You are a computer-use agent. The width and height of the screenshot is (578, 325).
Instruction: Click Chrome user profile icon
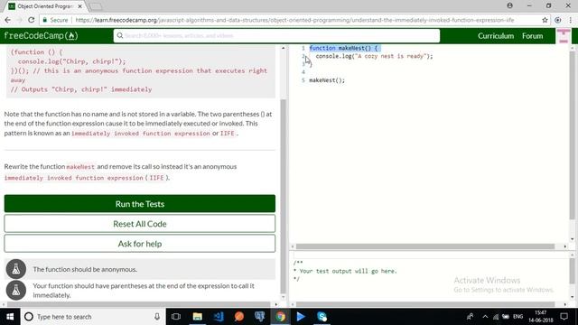(x=509, y=5)
